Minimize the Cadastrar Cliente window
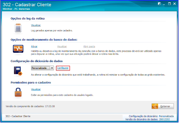The height and width of the screenshot is (123, 179). 164,4
